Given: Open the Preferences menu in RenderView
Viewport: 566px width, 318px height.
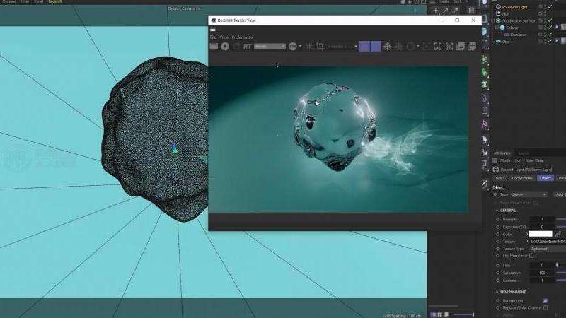Looking at the screenshot, I should coord(242,37).
